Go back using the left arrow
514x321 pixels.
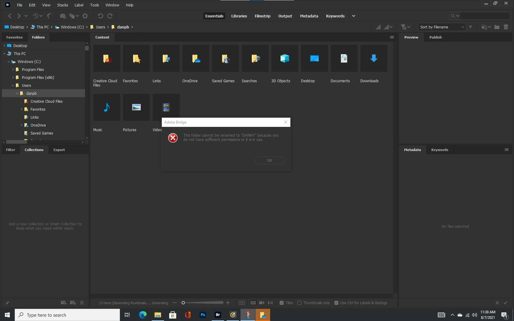10,16
